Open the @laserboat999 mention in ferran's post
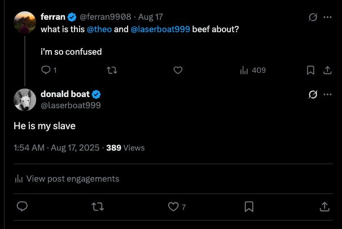This screenshot has height=229, width=342. click(160, 29)
